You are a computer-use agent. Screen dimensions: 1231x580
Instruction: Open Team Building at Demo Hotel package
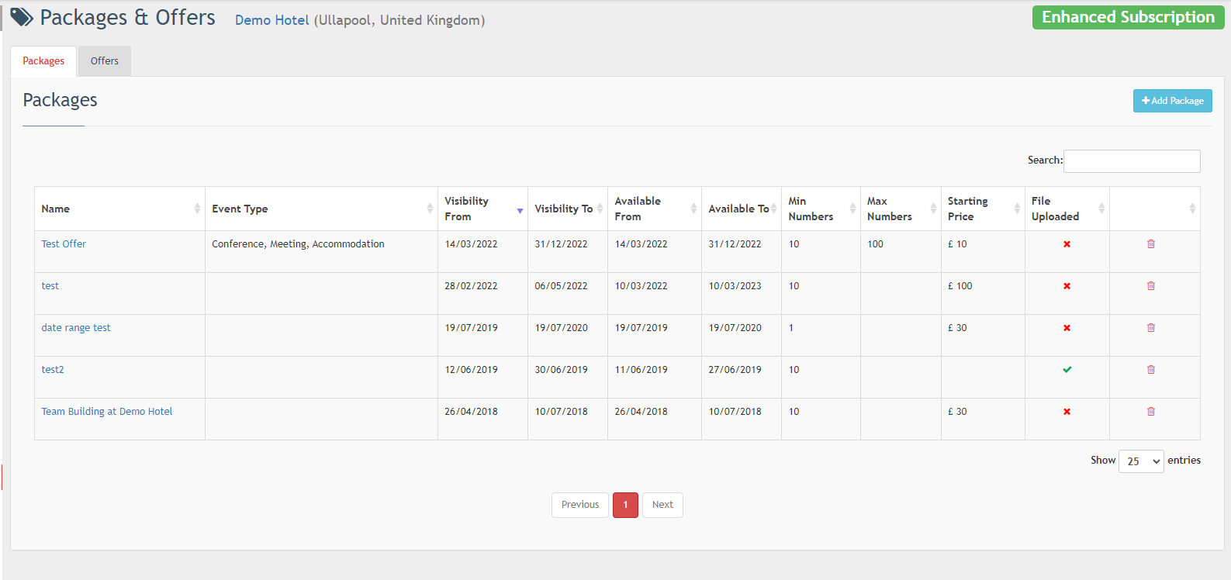(x=107, y=412)
